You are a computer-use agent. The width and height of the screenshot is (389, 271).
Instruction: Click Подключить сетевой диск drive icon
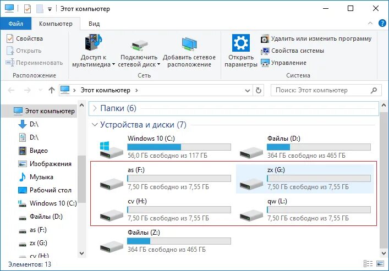pos(139,45)
